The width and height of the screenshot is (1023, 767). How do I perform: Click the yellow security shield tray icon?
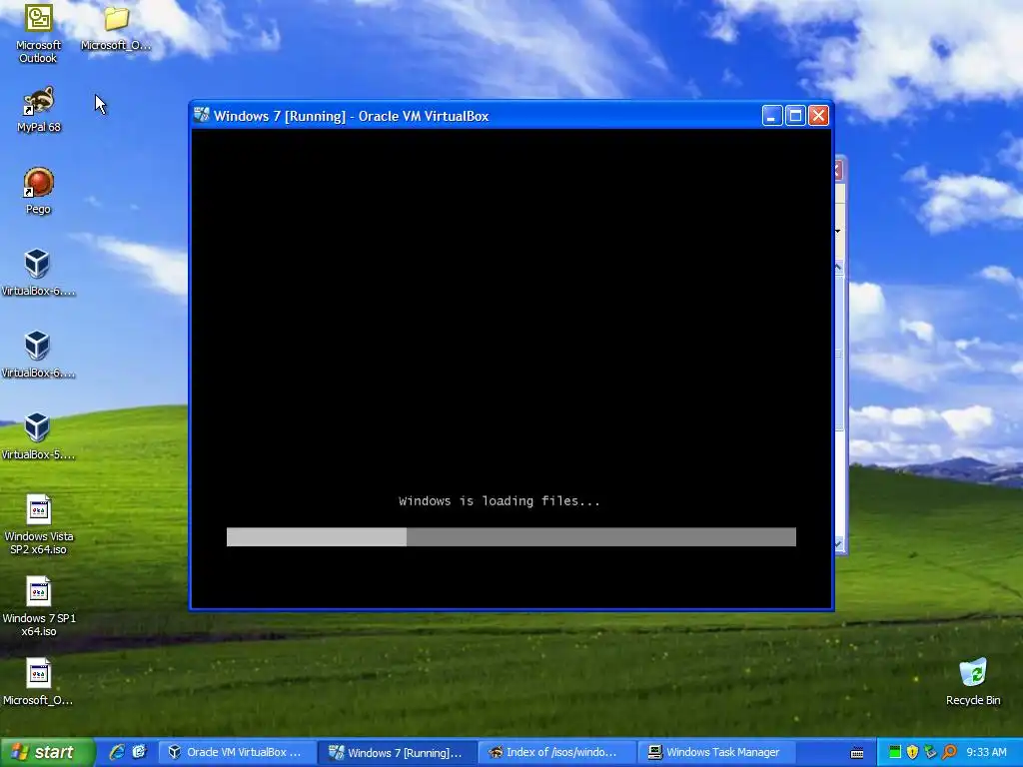(x=912, y=752)
